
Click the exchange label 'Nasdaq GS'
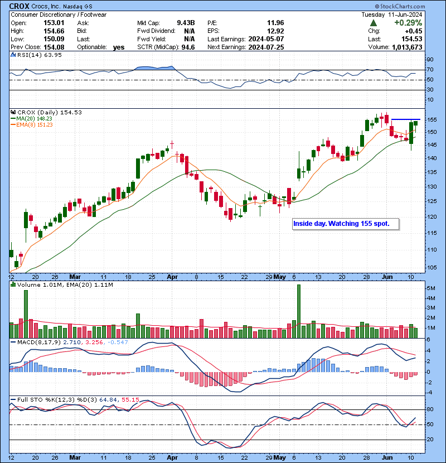point(77,6)
